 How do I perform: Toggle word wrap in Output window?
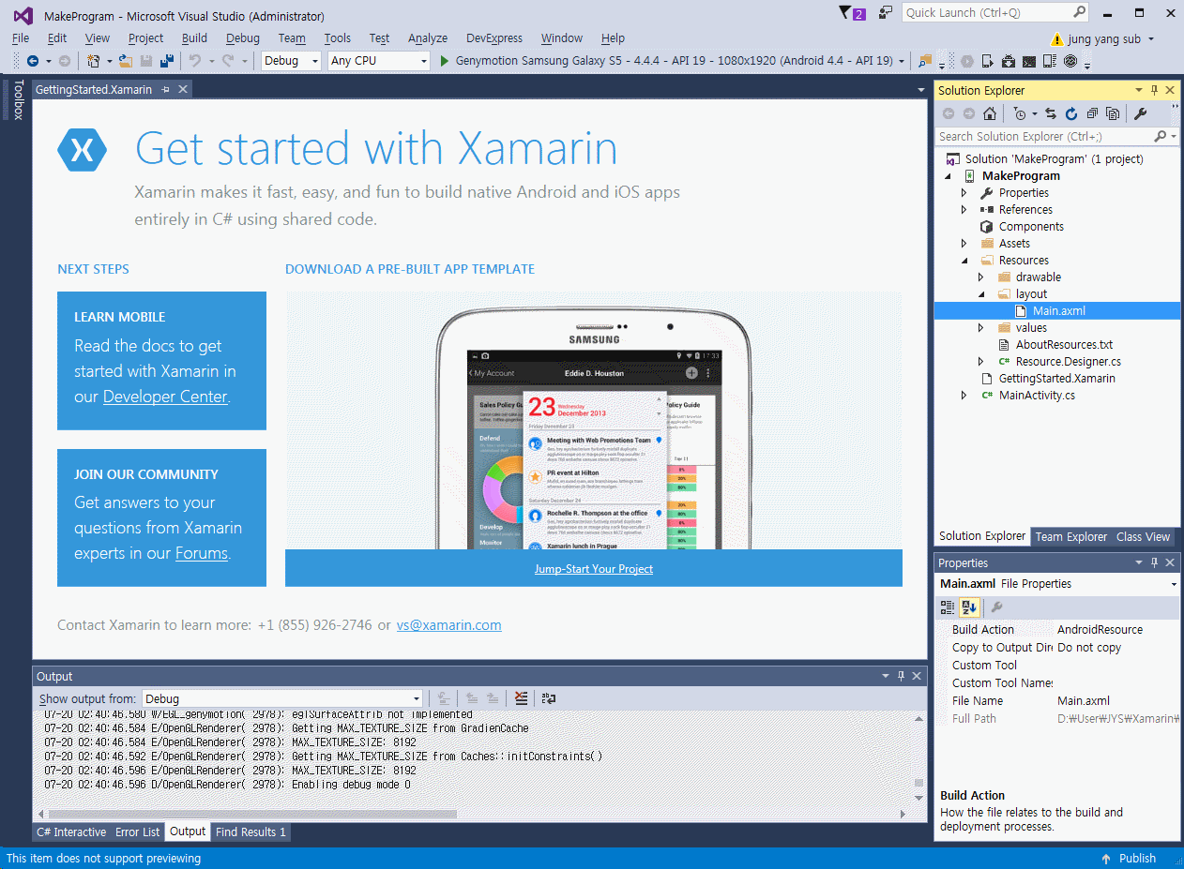pos(549,698)
